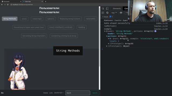Open the JavaScript navbar dropdown
Screen dimensions: 172x96
coord(59,93)
